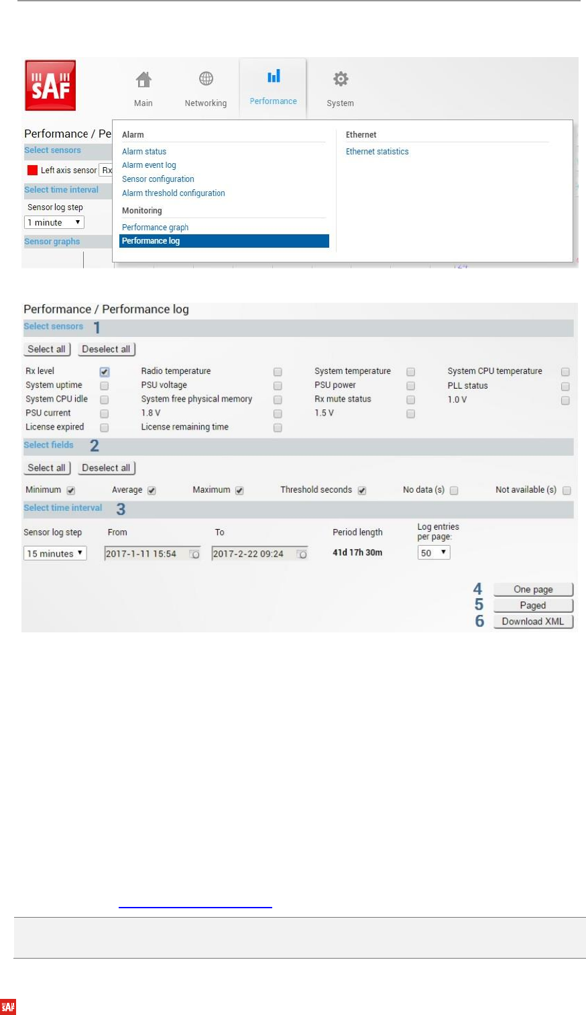Enable PLL status checkbox
The width and height of the screenshot is (586, 1015).
[565, 387]
